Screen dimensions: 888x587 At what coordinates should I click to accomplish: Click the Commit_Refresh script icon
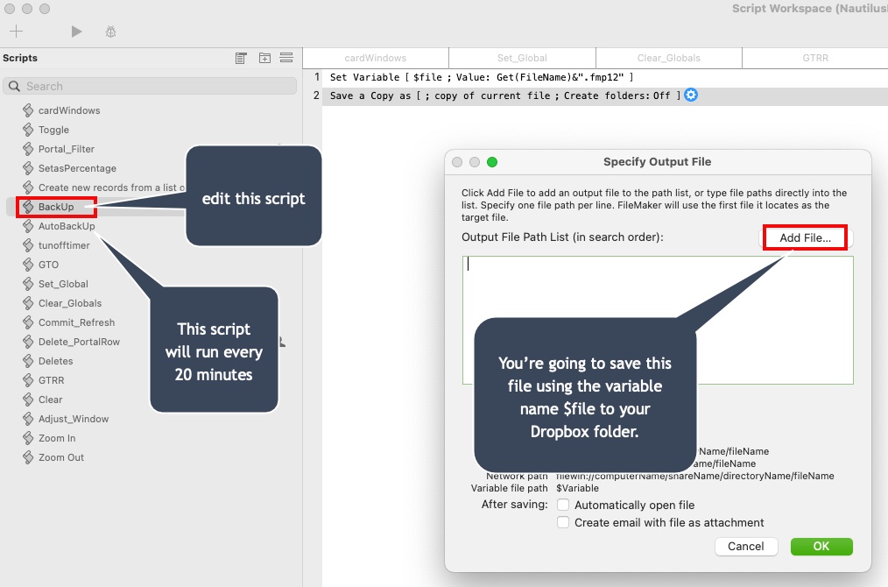pos(28,322)
